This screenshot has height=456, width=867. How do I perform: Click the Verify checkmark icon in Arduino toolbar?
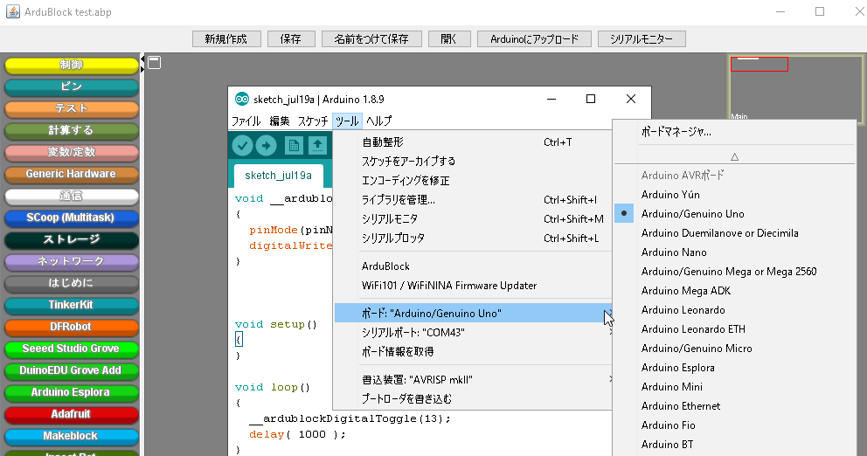[242, 145]
